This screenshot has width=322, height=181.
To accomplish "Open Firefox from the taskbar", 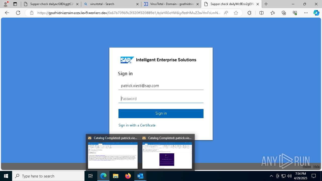I will click(128, 176).
